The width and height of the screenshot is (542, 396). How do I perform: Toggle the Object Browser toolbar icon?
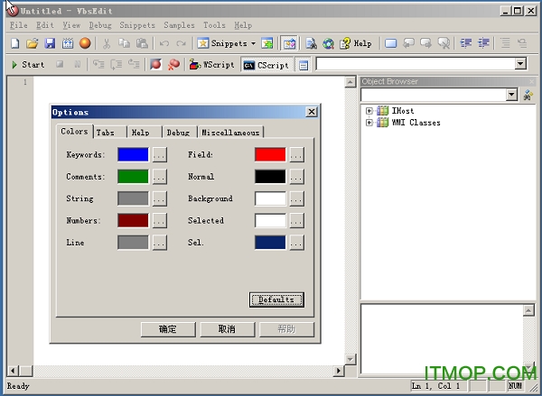(289, 43)
